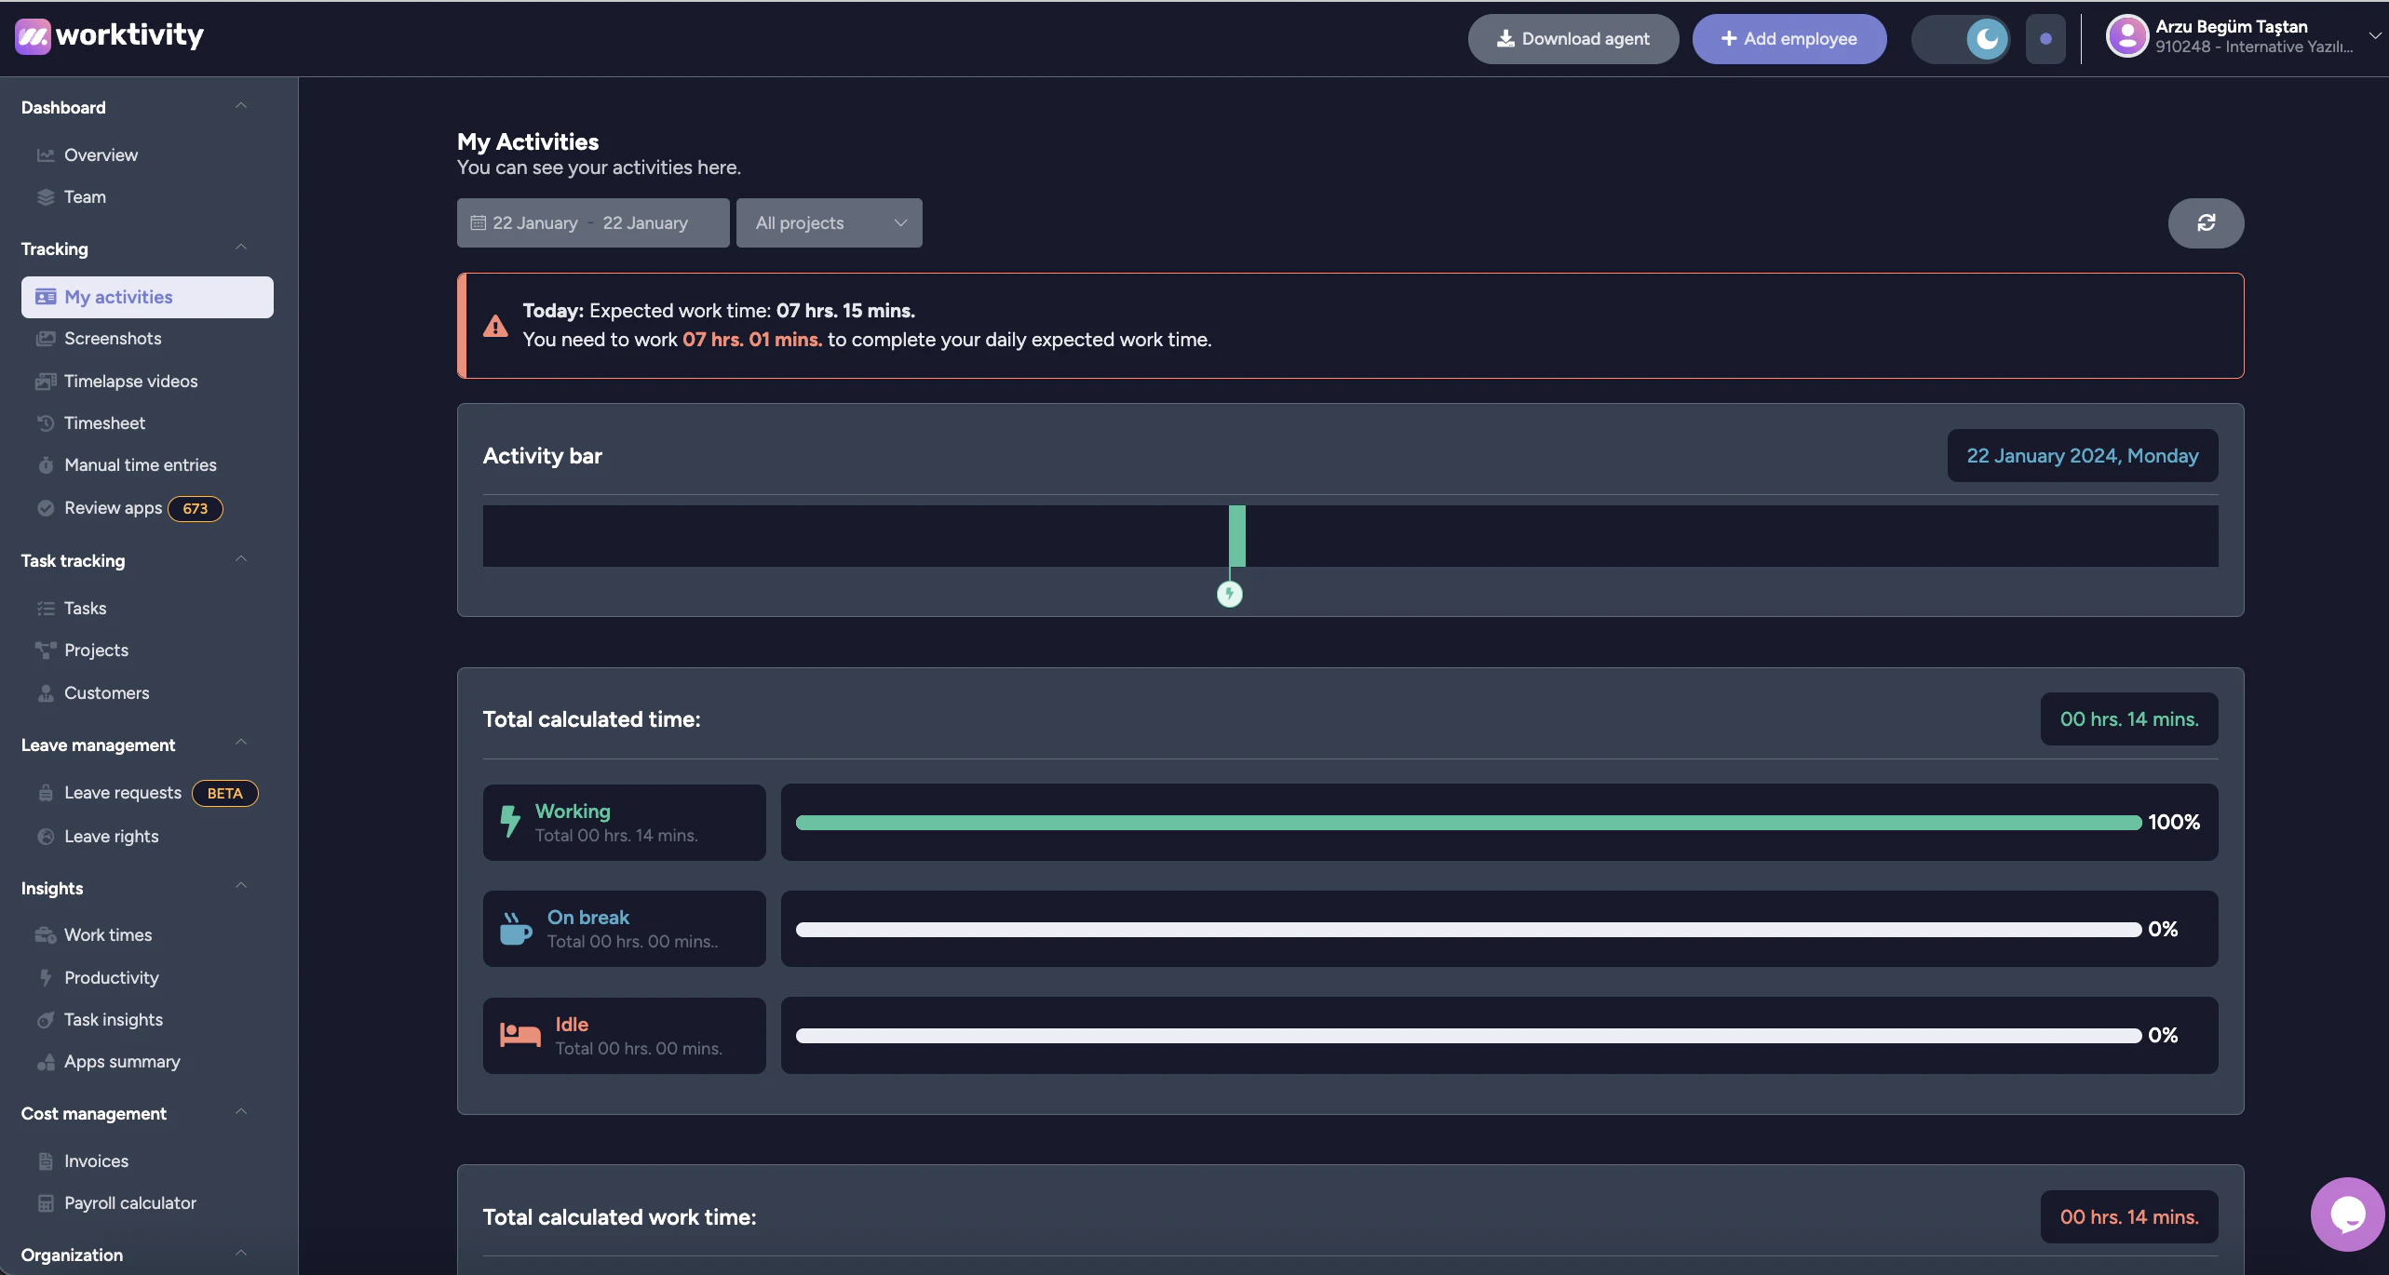
Task: Click the Add employee button
Action: coord(1788,38)
